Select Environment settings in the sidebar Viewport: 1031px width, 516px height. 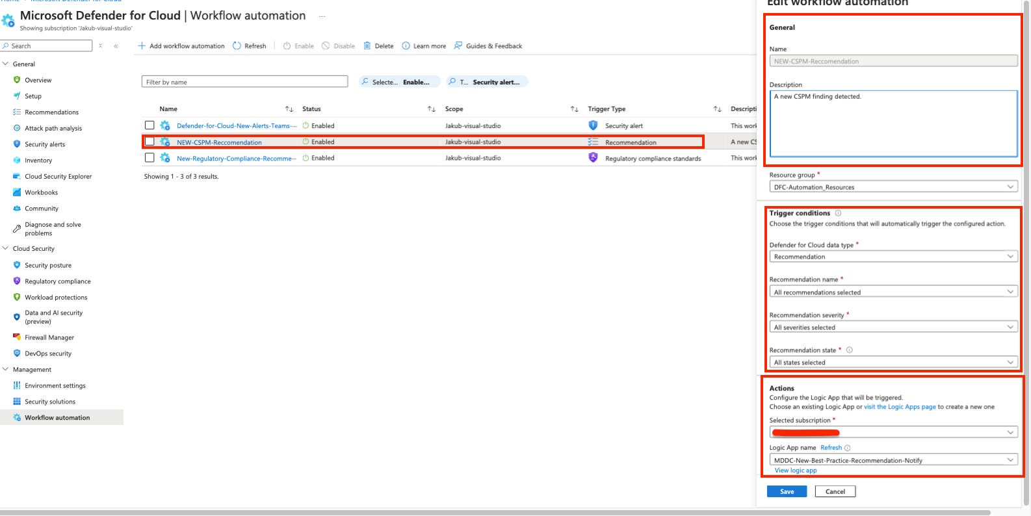coord(55,385)
